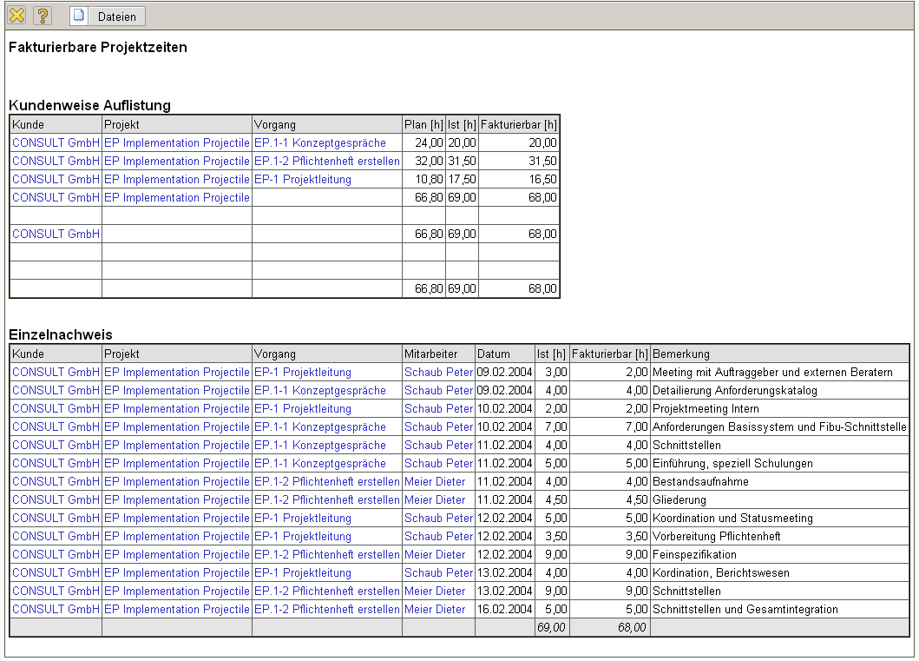Image resolution: width=919 pixels, height=661 pixels.
Task: Open Vorgang link in Einführung, speziell Schulungen row
Action: [x=319, y=463]
